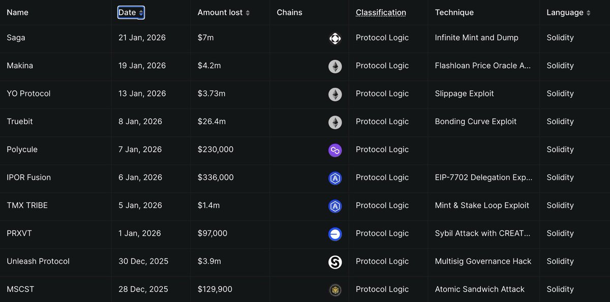Click the Technique column header

click(x=454, y=13)
